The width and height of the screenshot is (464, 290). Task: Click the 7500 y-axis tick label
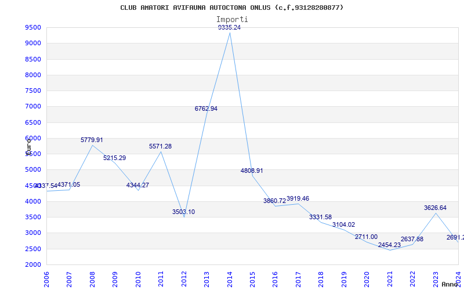33,90
